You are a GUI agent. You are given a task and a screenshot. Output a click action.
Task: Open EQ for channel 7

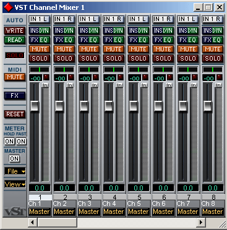(x=193, y=40)
